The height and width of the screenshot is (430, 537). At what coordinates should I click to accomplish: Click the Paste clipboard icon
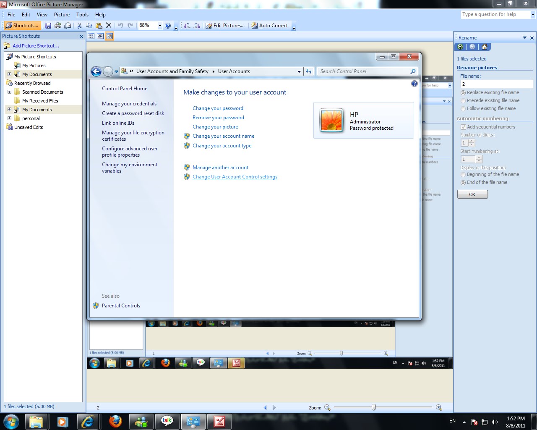coord(99,26)
